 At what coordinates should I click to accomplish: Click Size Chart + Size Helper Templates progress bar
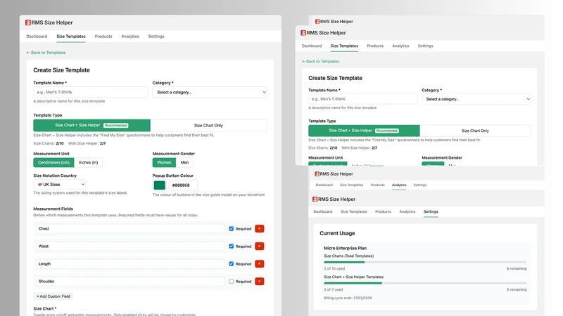click(425, 283)
